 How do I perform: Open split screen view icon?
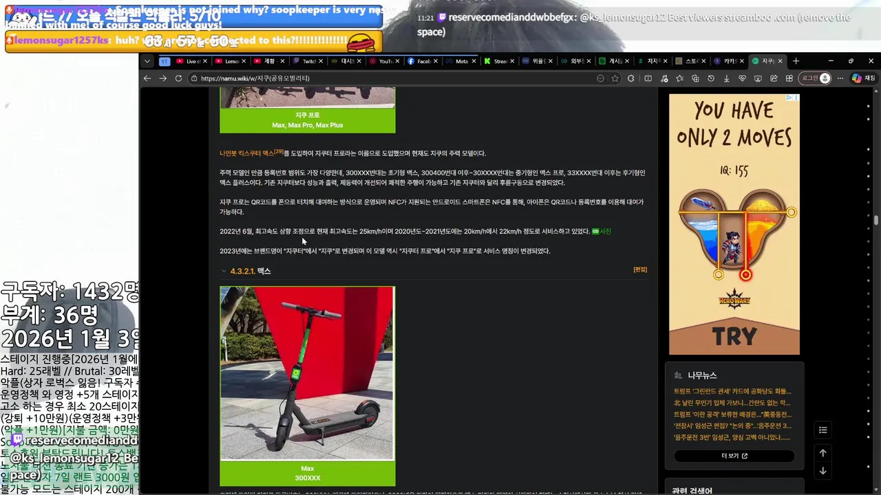(x=648, y=78)
